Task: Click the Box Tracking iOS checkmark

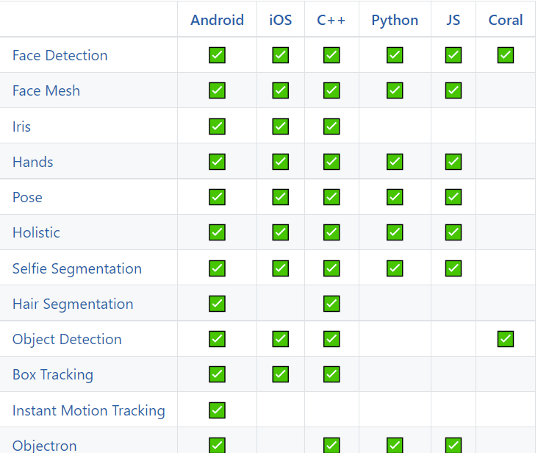Action: coord(280,374)
